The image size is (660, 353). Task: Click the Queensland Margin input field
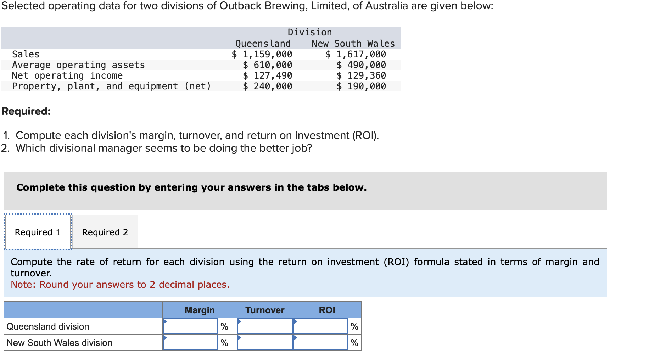190,326
